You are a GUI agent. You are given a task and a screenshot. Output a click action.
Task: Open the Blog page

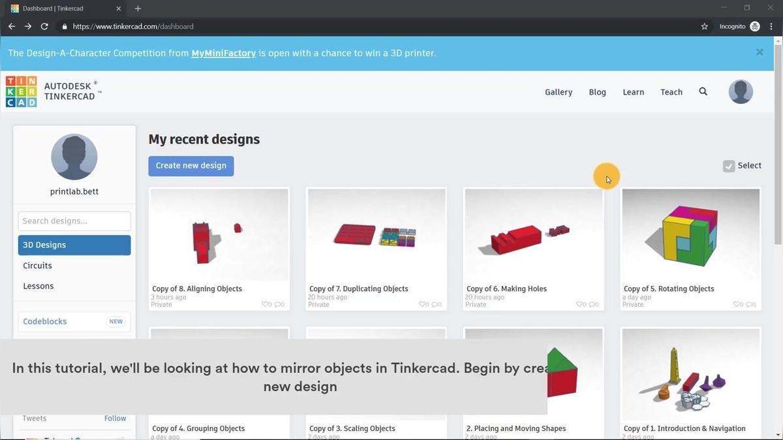[x=598, y=92]
